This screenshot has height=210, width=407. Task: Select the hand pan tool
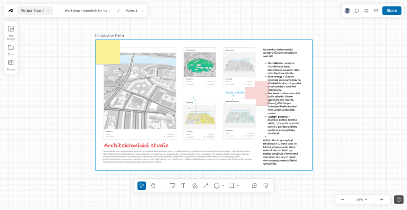pos(153,186)
